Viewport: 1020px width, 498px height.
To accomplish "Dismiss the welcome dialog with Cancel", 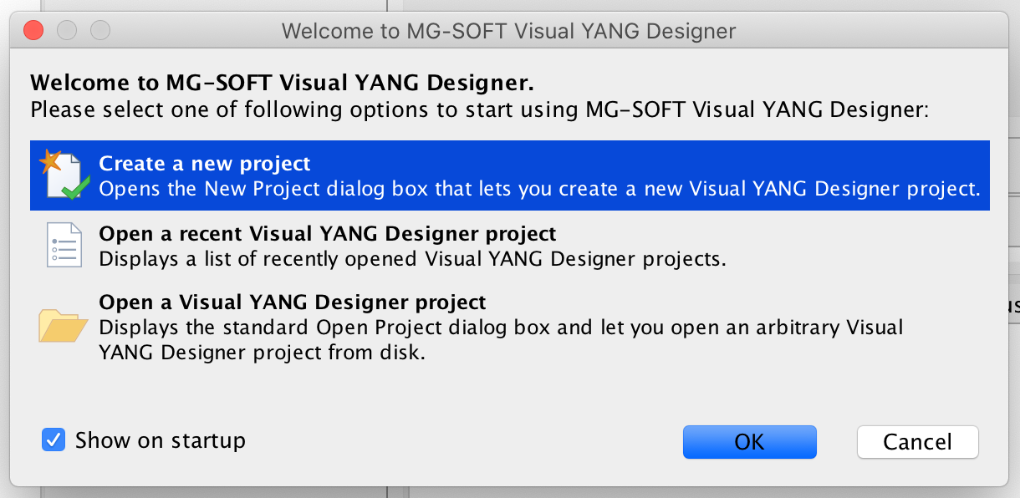I will (x=917, y=441).
